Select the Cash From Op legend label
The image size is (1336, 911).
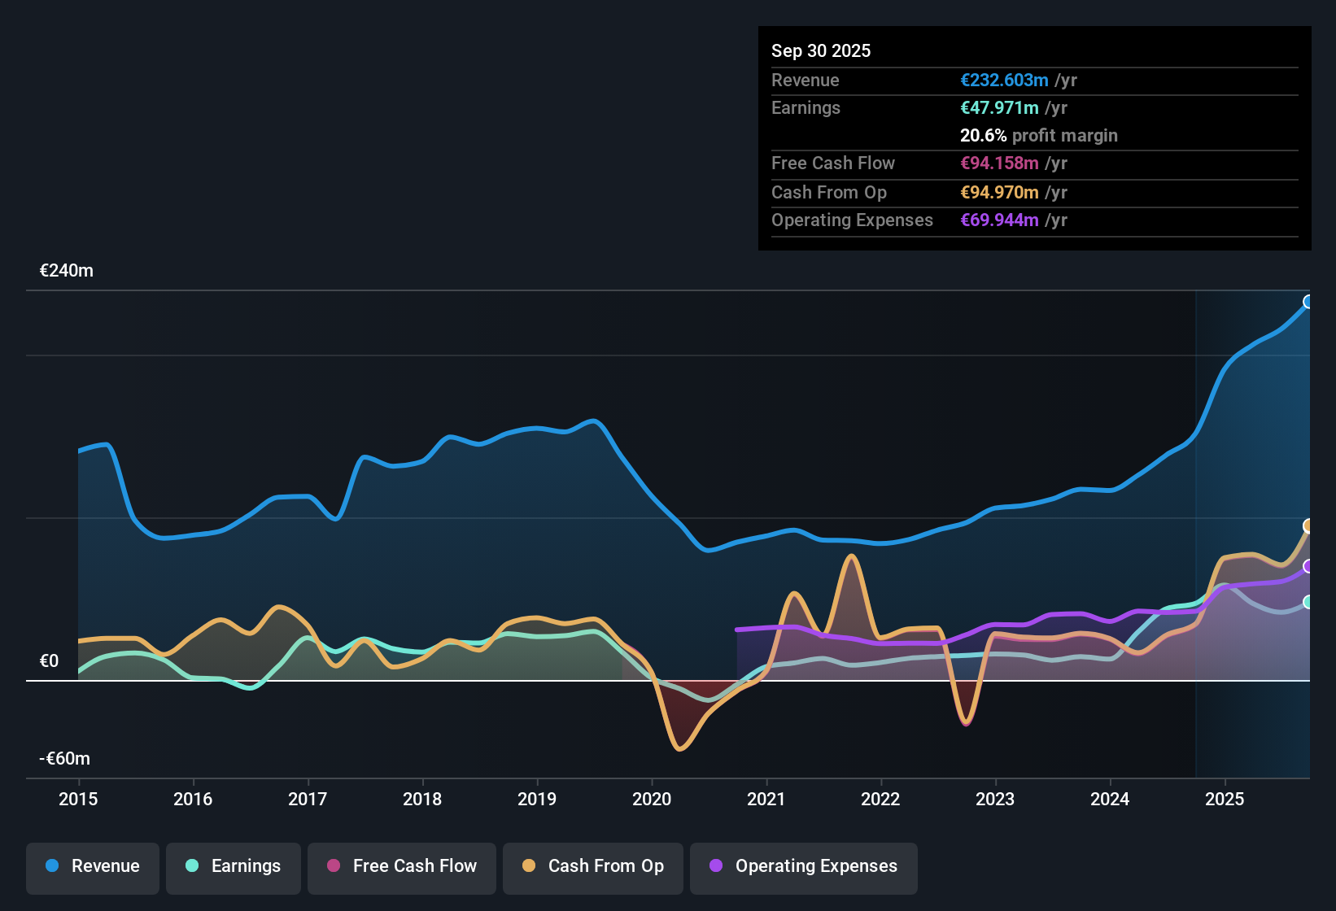click(x=605, y=866)
